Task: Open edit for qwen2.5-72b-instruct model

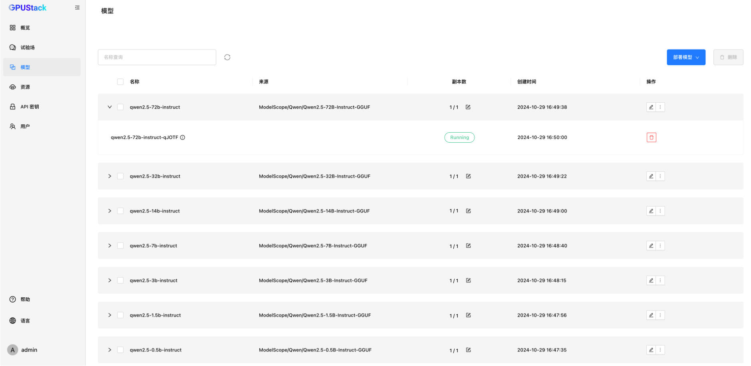Action: pyautogui.click(x=651, y=107)
